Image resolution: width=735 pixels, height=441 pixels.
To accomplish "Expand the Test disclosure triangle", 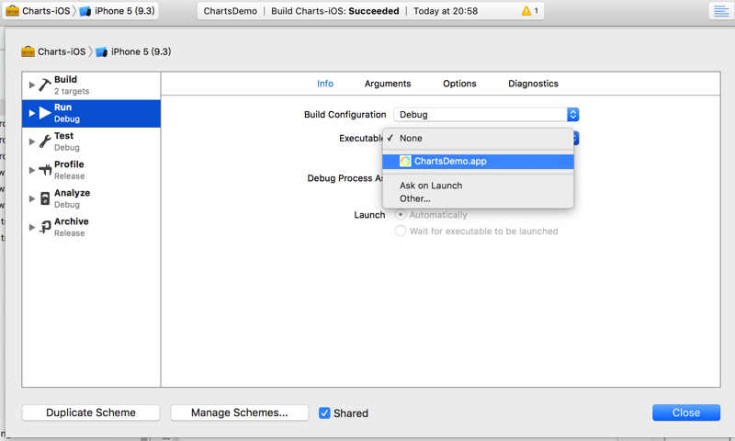I will (x=32, y=141).
